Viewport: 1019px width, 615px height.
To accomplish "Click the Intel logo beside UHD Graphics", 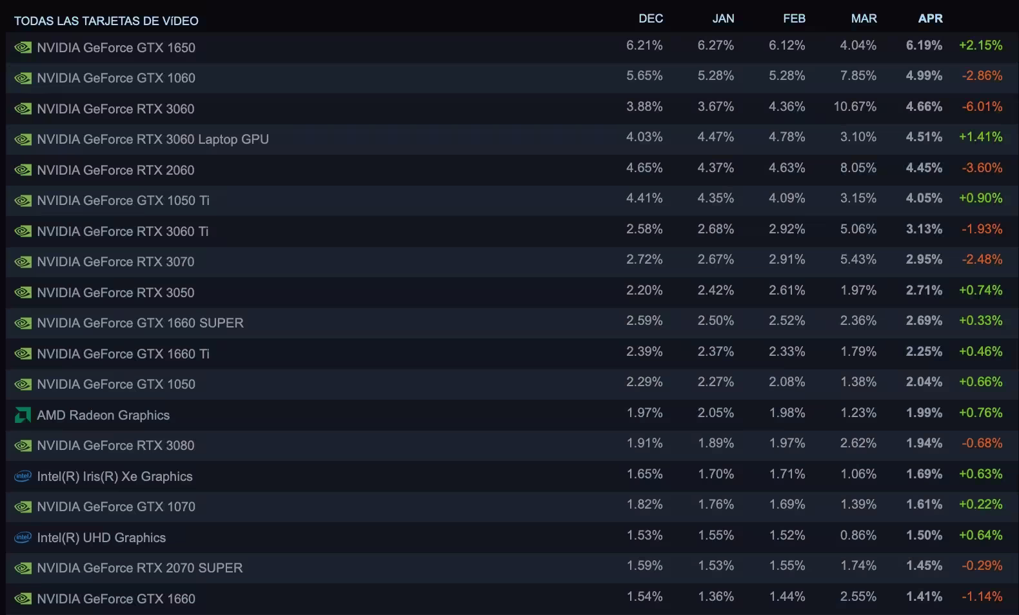I will tap(23, 538).
